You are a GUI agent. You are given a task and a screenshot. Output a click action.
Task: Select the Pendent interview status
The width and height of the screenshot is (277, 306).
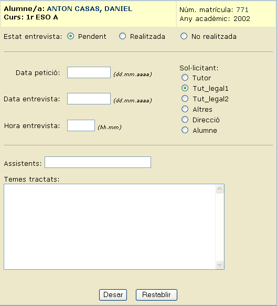(70, 36)
